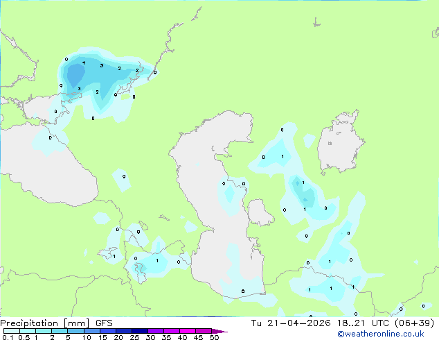The image size is (439, 340).
Task: Choose the 25–30 mm navy legend swatch
Action: pos(139,331)
